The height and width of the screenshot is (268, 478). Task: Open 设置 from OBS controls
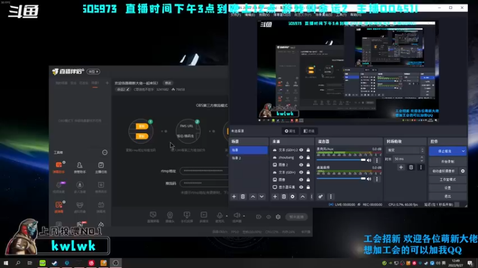(x=448, y=188)
